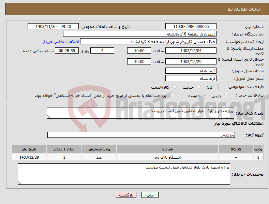Click the بازگشت (back) button
This screenshot has width=269, height=204.
pos(126,195)
